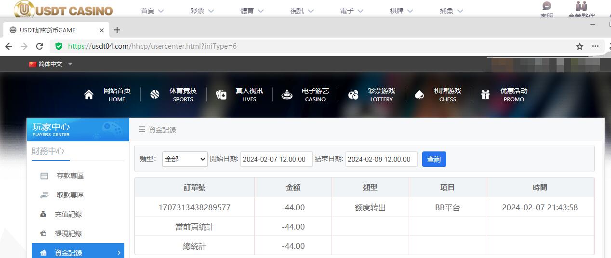This screenshot has width=611, height=258.
Task: Click the 棋牌游戏 spade icon
Action: [x=419, y=95]
